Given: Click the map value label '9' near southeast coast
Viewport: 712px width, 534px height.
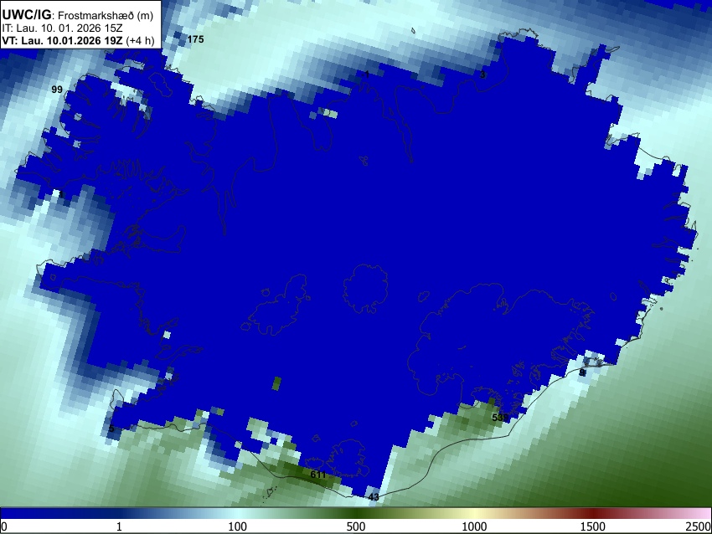Looking at the screenshot, I should pyautogui.click(x=582, y=372).
